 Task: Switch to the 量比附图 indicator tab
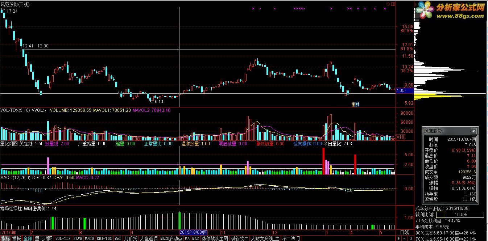point(44,238)
